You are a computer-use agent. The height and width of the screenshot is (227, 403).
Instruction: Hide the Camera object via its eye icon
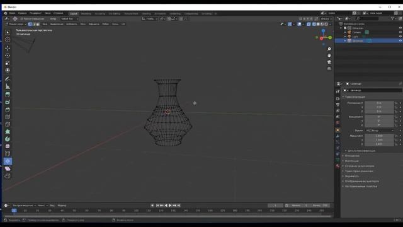(400, 32)
